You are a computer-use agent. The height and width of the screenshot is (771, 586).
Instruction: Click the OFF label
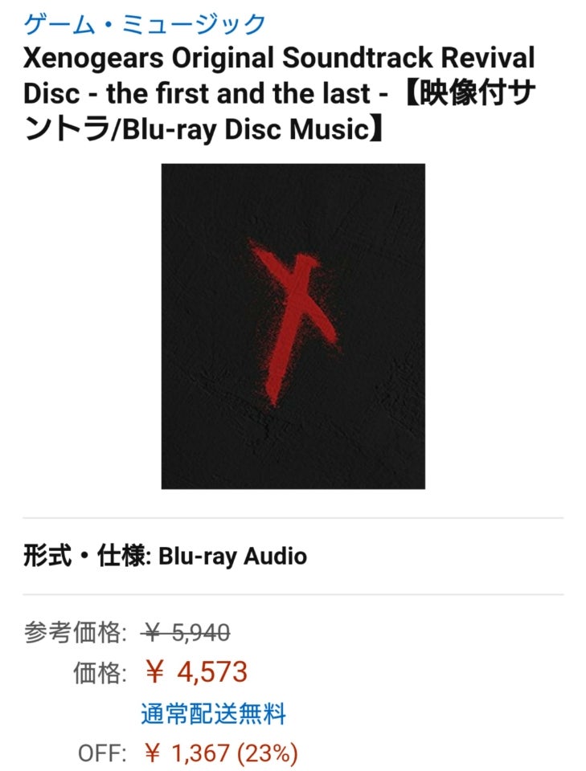[102, 753]
